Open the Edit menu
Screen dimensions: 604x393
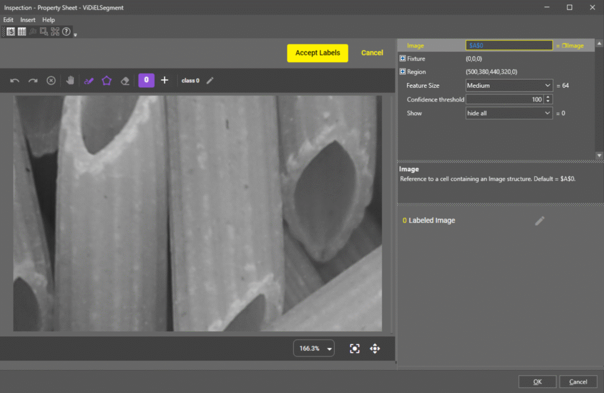tap(9, 20)
